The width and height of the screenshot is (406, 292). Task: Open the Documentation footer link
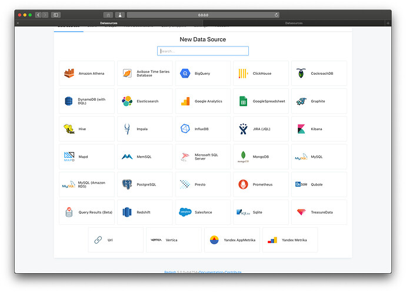pos(211,272)
